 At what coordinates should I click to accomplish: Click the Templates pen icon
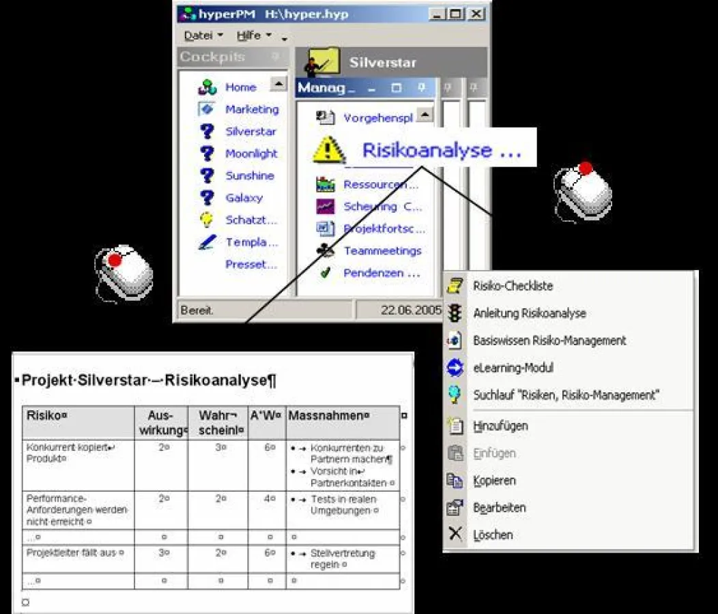click(207, 242)
